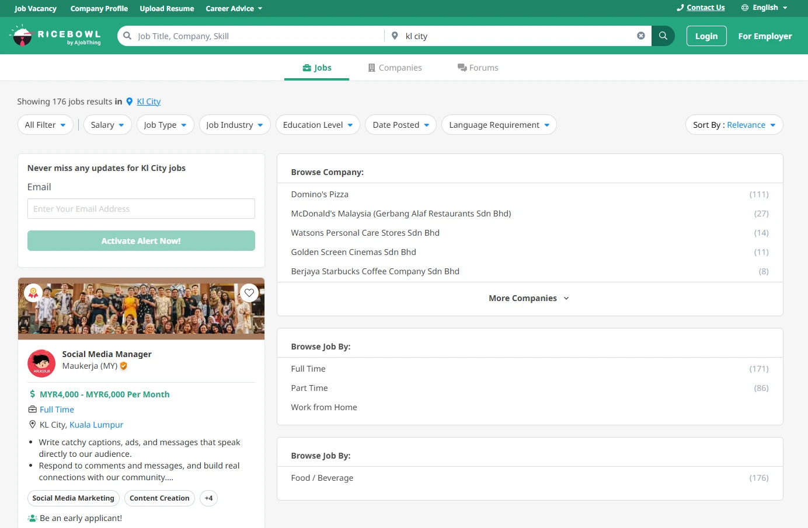
Task: Click the green search magnifier button
Action: point(663,36)
